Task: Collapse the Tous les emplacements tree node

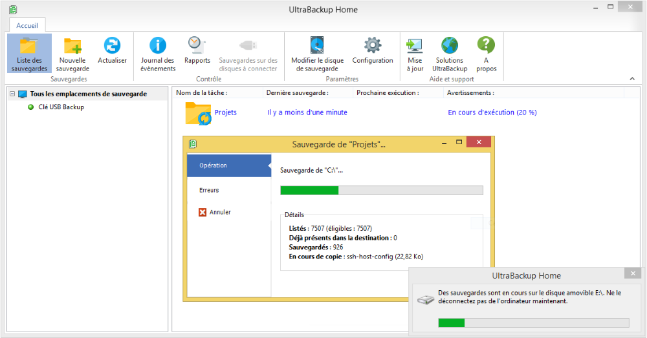Action: 12,94
